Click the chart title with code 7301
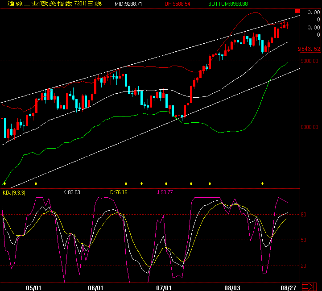Viewport: 322px width, 291px height. tap(54, 4)
